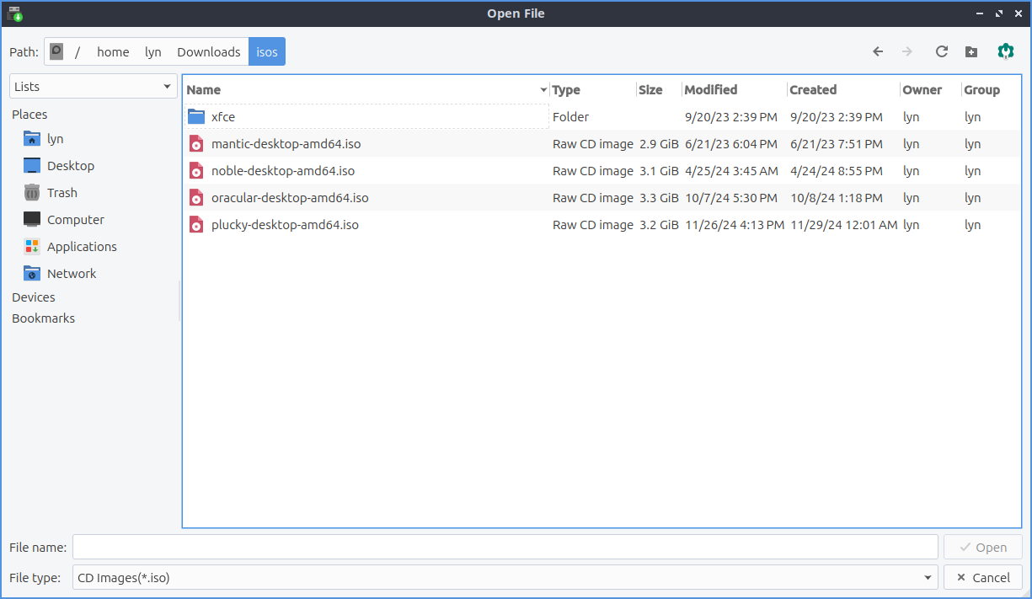The image size is (1032, 599).
Task: Create a new folder via toolbar icon
Action: point(971,51)
